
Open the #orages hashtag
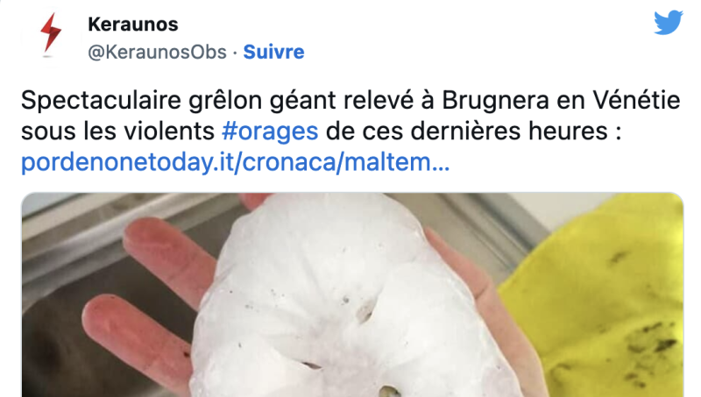click(x=270, y=131)
